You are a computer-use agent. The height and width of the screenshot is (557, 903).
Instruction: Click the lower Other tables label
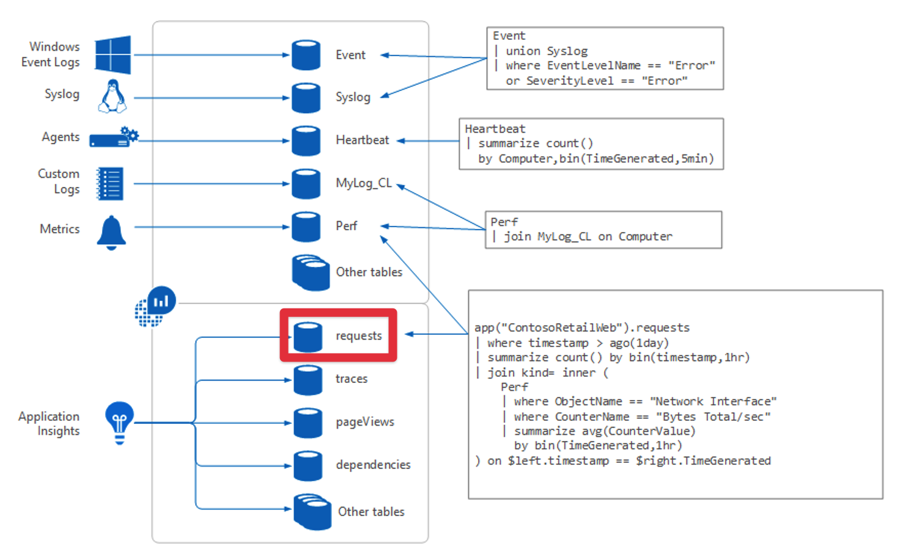371,512
